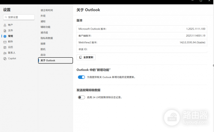Open 语言和时间 settings page

[x=47, y=10]
